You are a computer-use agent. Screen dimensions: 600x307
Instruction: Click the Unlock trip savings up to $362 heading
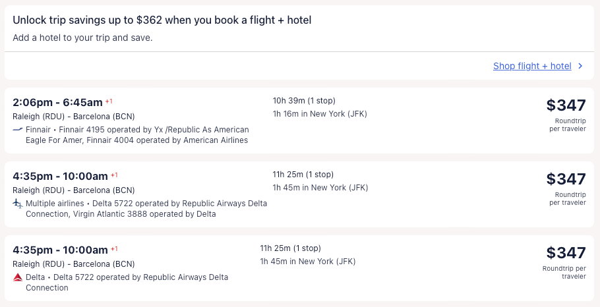[162, 20]
